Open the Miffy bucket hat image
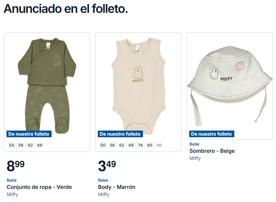This screenshot has height=202, width=276. (x=230, y=86)
